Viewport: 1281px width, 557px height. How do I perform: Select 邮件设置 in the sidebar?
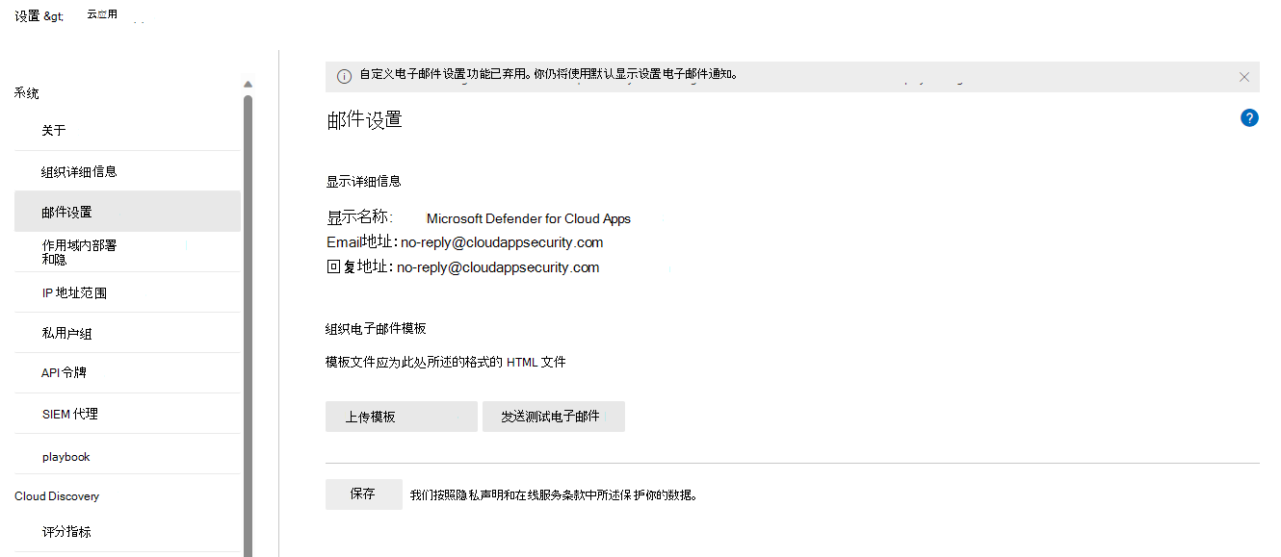(127, 212)
